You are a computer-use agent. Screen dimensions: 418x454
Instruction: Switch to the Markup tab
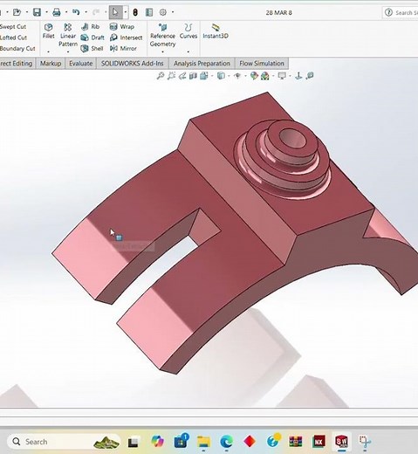(x=51, y=64)
